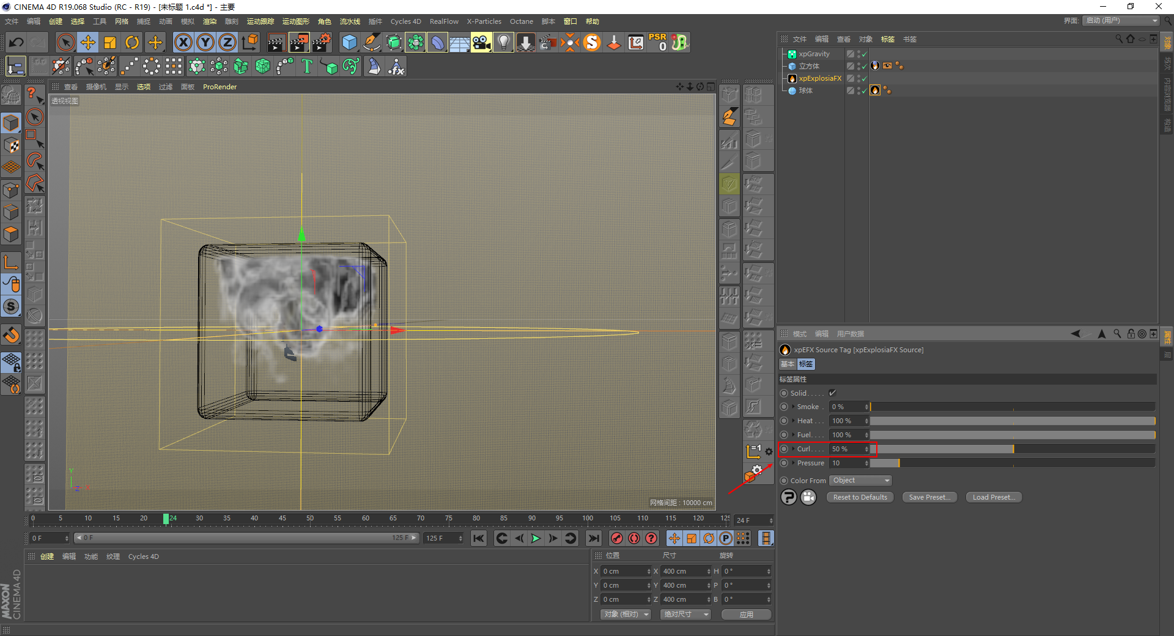Open the Color From dropdown
This screenshot has width=1174, height=636.
pos(860,481)
